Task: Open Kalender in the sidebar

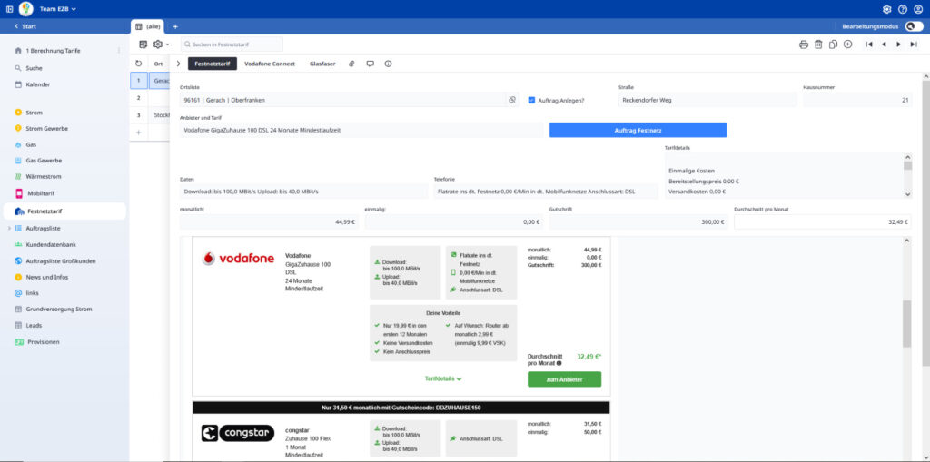Action: coord(38,84)
